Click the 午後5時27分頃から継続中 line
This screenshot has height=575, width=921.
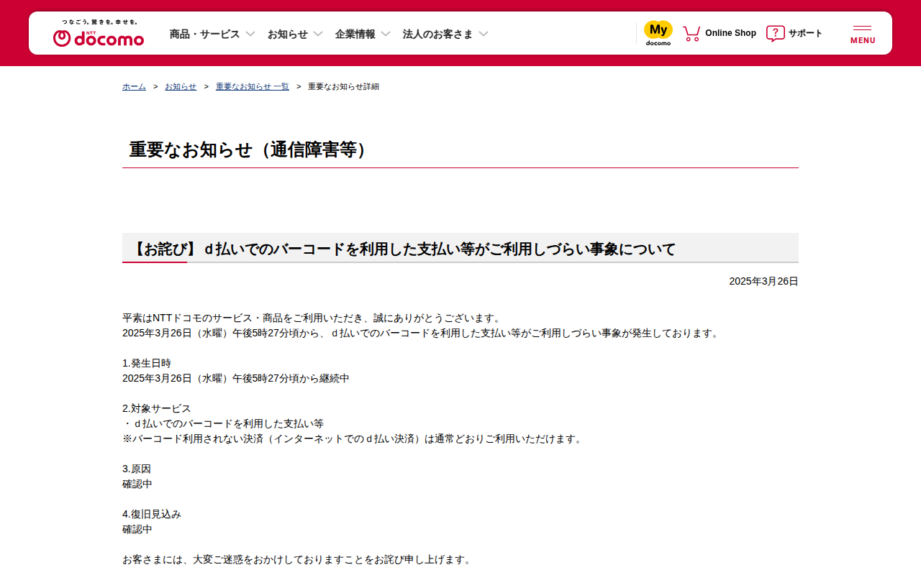[236, 378]
